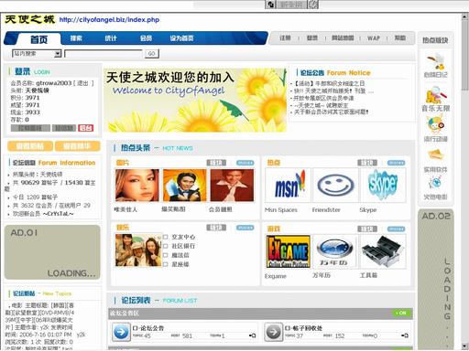Click 设为首页 in the blue nav bar

point(181,38)
